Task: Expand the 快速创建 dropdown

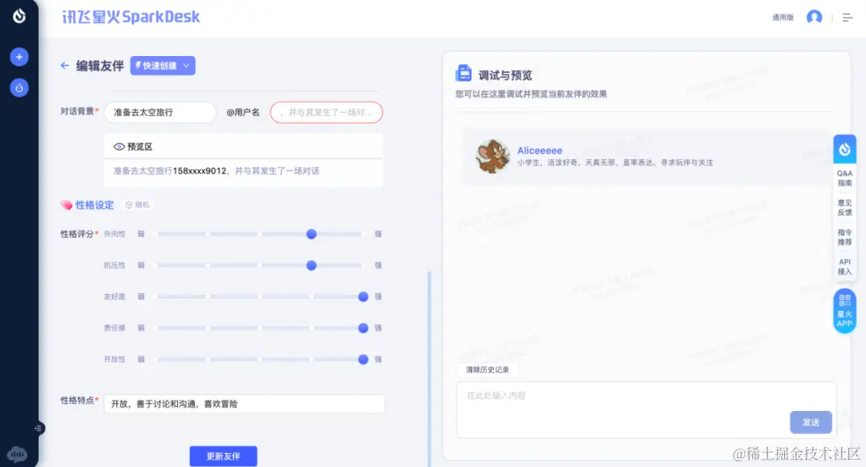Action: [x=163, y=66]
